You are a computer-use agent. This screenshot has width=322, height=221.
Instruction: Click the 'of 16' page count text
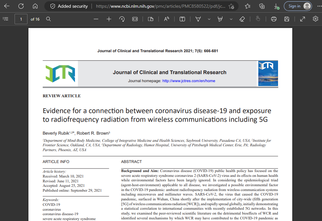tap(35, 19)
